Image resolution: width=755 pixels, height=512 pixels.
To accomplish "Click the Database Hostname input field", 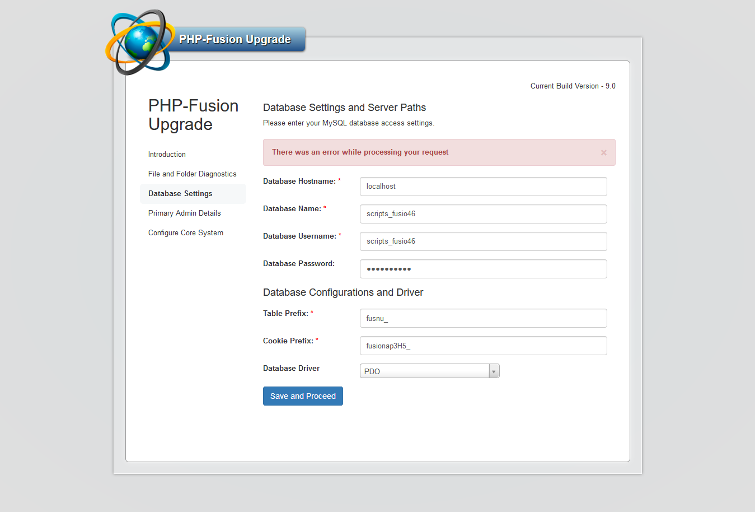I will (x=483, y=186).
